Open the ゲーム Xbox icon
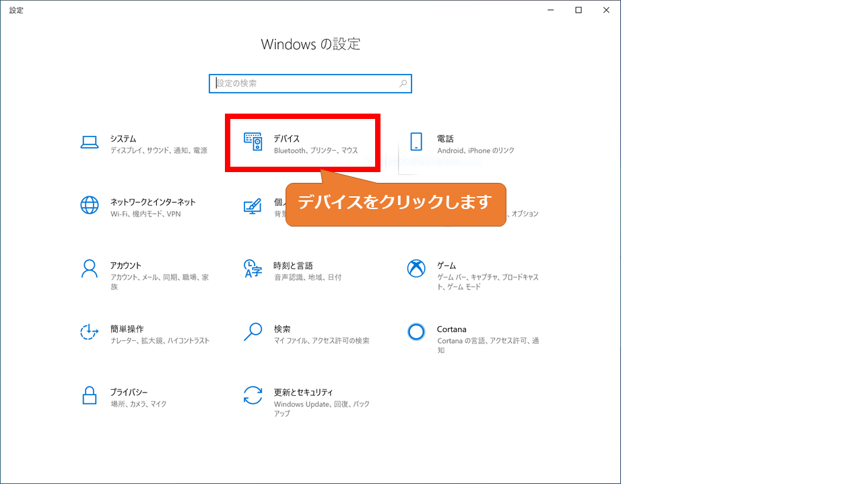The height and width of the screenshot is (484, 862). [416, 268]
